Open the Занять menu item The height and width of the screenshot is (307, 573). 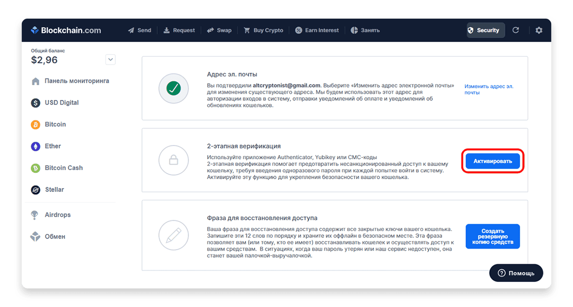pos(365,30)
